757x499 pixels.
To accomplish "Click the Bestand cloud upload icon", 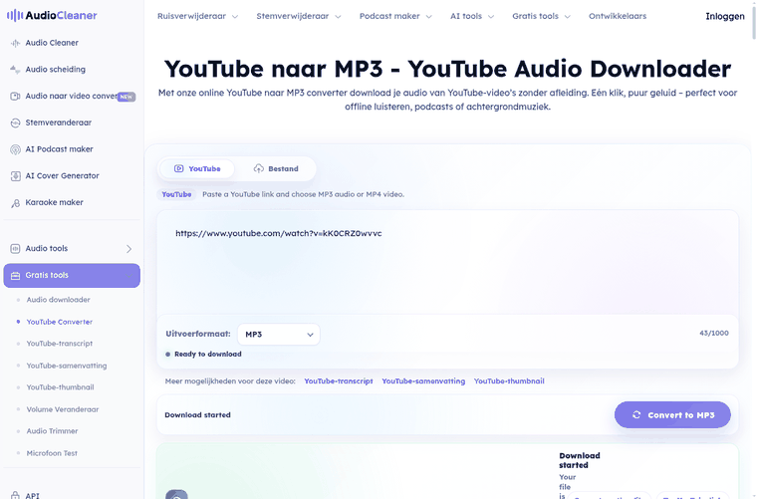I will pos(259,169).
